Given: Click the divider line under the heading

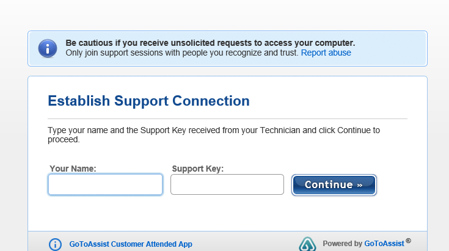Looking at the screenshot, I should coord(227,118).
